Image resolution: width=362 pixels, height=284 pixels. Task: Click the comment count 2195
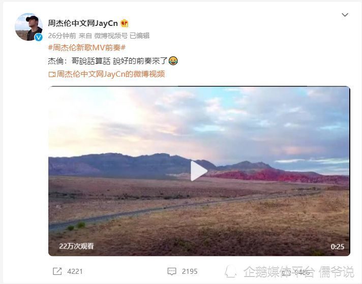(190, 271)
